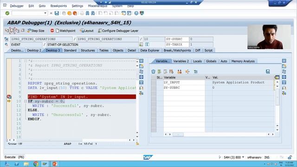Click the Step Size button

coord(36,31)
